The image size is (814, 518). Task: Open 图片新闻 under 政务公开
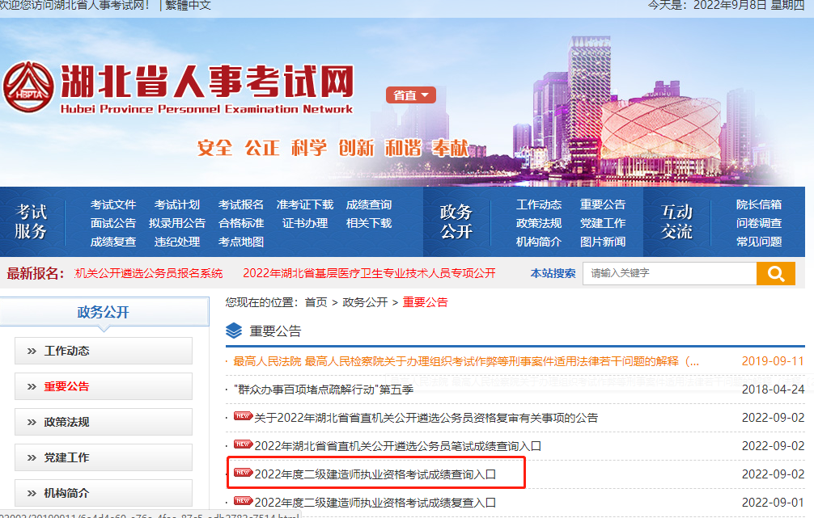click(x=602, y=242)
